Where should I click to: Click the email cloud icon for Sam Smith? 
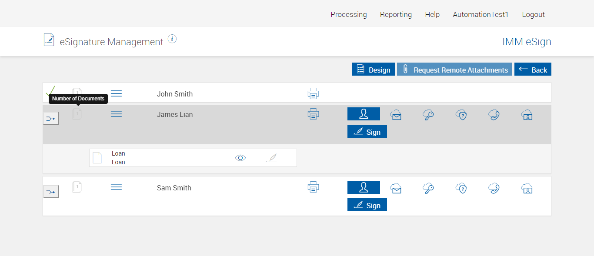click(x=396, y=188)
